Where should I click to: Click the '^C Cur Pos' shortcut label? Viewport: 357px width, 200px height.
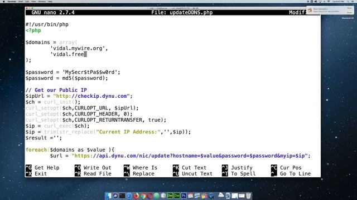pyautogui.click(x=286, y=168)
